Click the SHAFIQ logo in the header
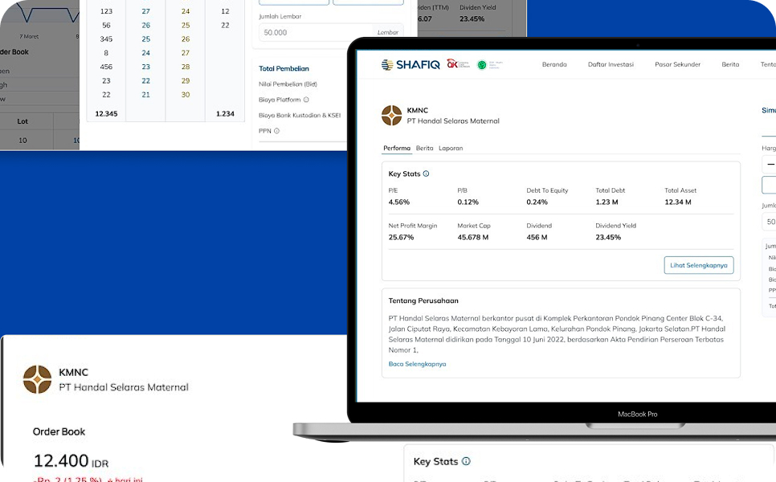 [410, 64]
